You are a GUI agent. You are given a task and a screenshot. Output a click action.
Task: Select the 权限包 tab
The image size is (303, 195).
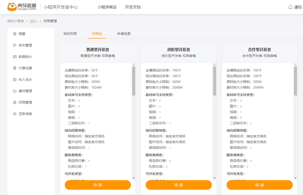97,34
